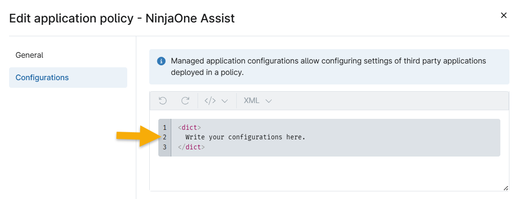Click the editor resize handle corner
The width and height of the screenshot is (519, 199).
[x=506, y=188]
